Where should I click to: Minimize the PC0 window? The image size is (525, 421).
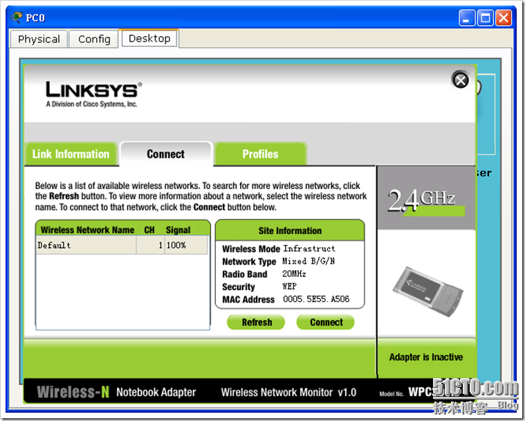pyautogui.click(x=467, y=18)
